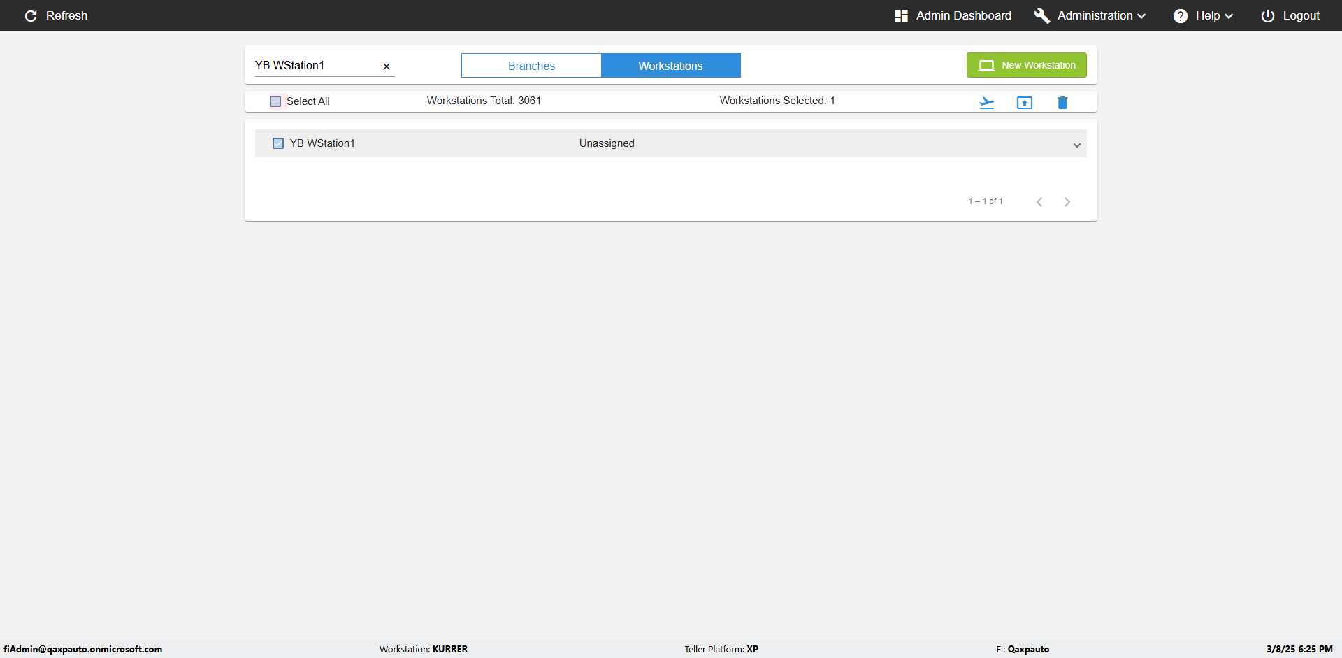Open the Administration menu label

pyautogui.click(x=1095, y=15)
